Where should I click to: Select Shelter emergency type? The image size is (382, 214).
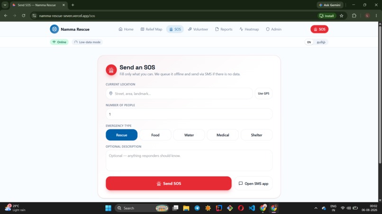click(256, 135)
